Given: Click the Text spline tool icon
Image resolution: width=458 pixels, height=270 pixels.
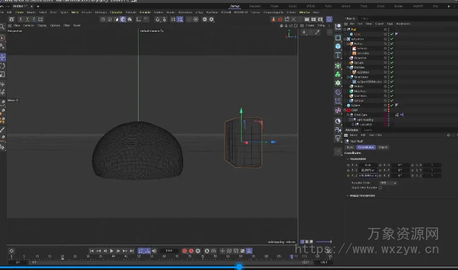Looking at the screenshot, I should tap(338, 55).
